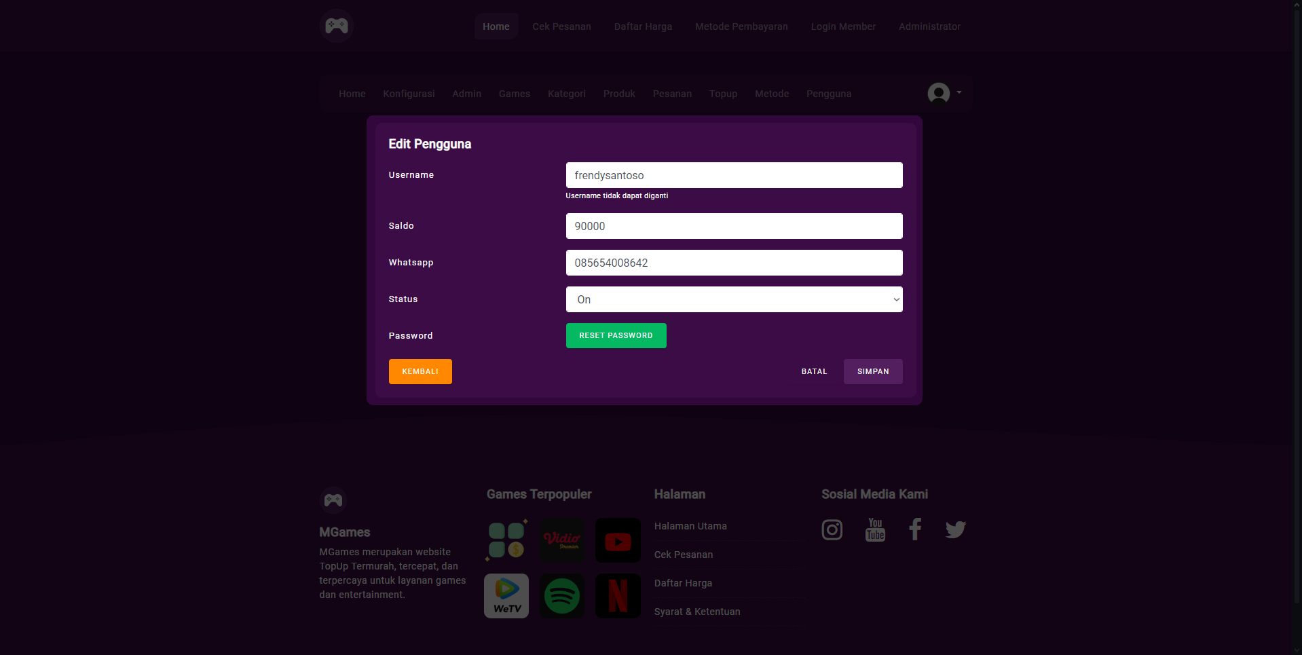The image size is (1302, 655).
Task: Open Administrator page
Action: (929, 26)
